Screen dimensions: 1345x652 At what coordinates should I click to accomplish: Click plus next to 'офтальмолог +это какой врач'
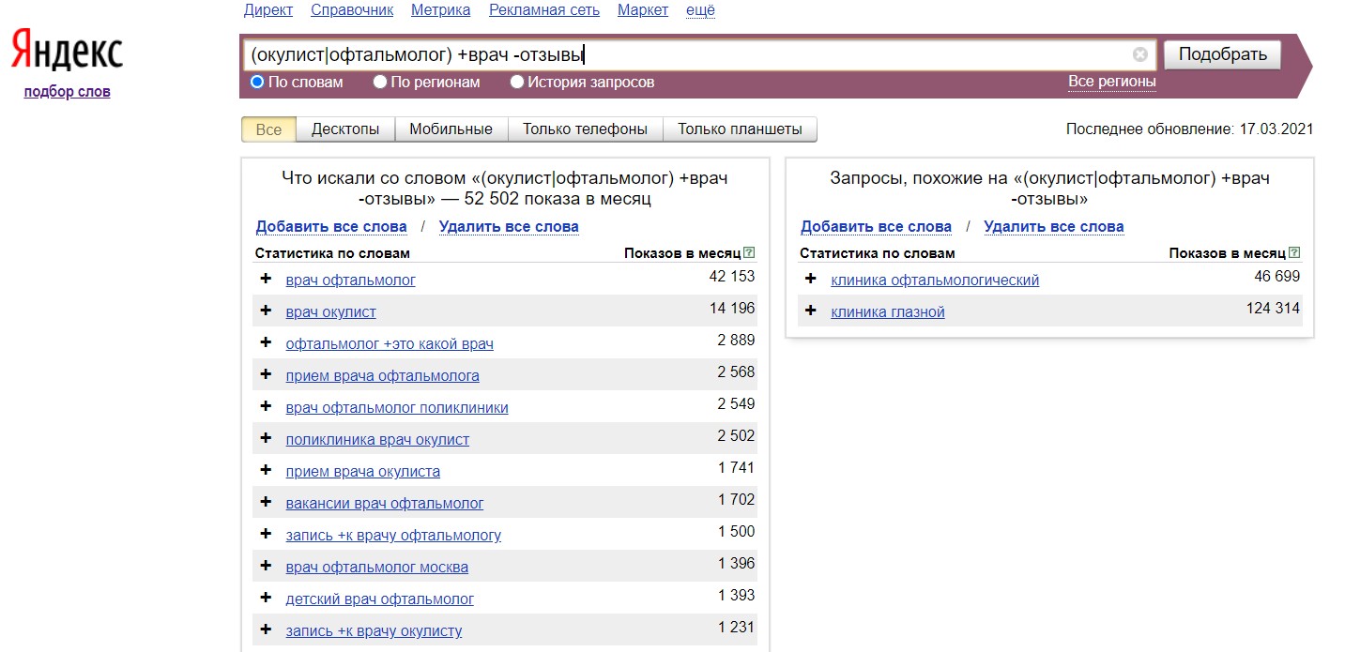point(266,342)
